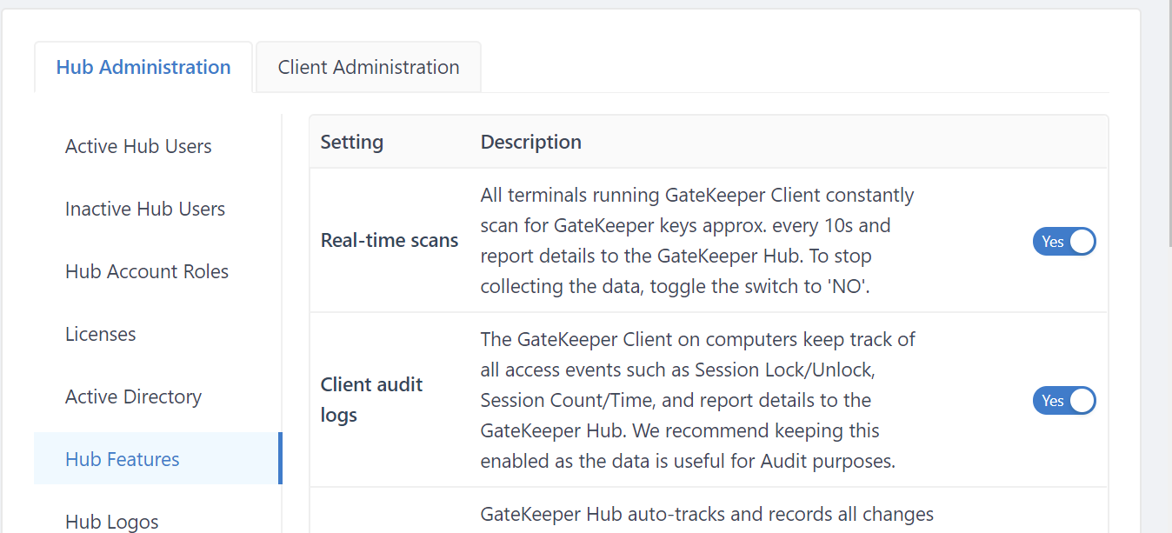Go to Inactive Hub Users

pos(145,209)
